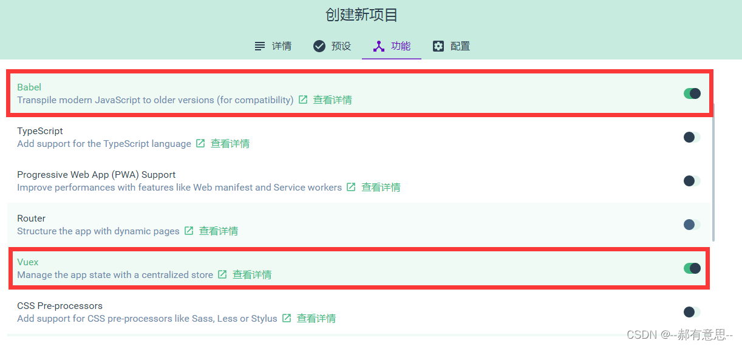
Task: Click the external-link icon in Babel row
Action: pos(303,100)
